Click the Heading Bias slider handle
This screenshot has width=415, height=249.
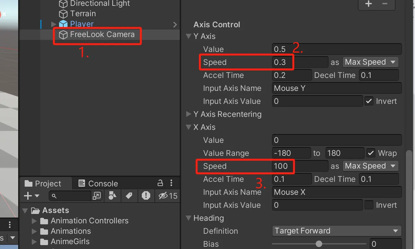tap(319, 244)
